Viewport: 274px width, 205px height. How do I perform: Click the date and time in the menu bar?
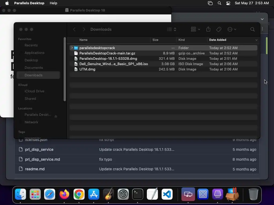pos(252,3)
